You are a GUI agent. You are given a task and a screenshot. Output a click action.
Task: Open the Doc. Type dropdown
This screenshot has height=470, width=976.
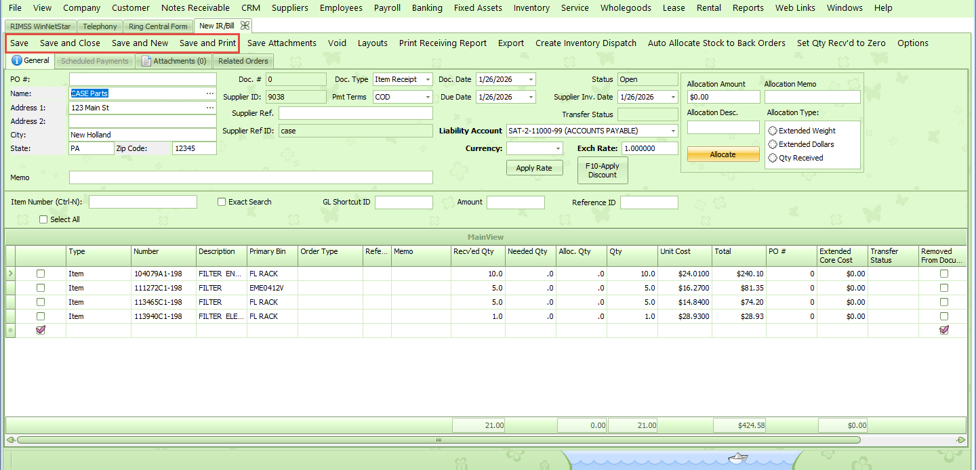[428, 79]
